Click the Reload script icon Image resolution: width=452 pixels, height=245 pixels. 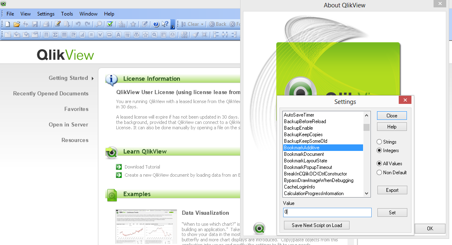[x=66, y=24]
